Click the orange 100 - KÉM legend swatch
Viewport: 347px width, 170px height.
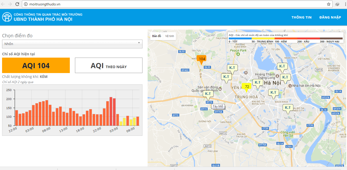286,38
